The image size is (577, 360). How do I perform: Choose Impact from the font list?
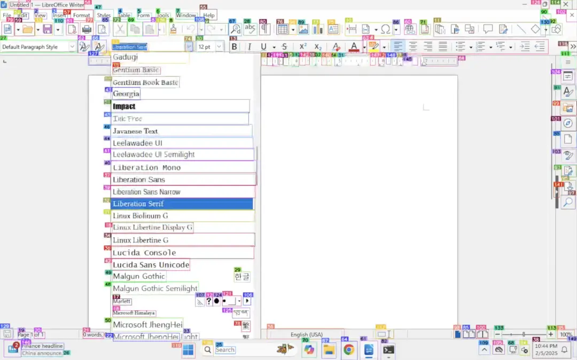click(181, 106)
